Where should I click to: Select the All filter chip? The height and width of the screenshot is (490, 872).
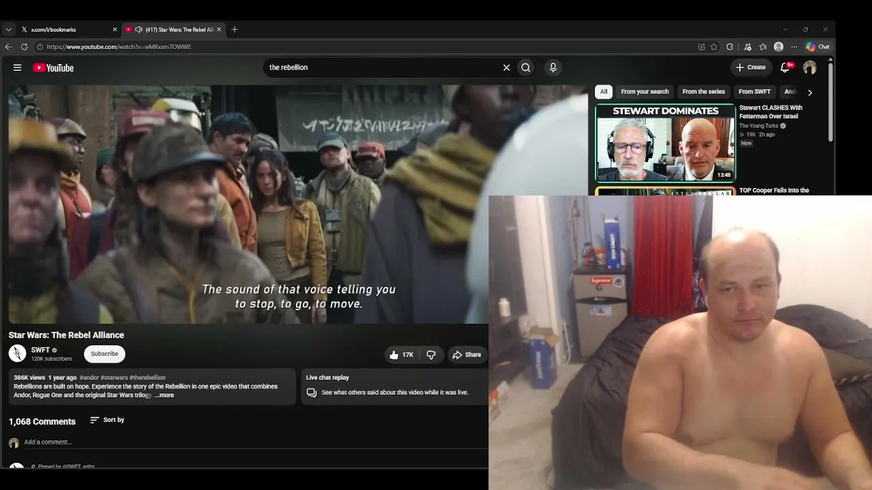[604, 92]
